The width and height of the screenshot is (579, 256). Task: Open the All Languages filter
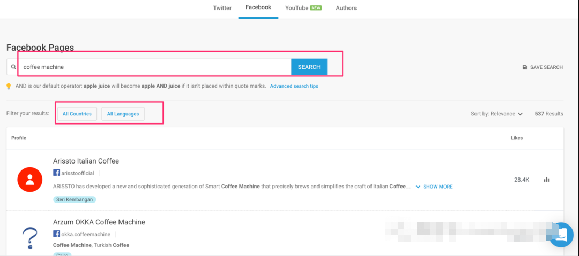click(123, 114)
